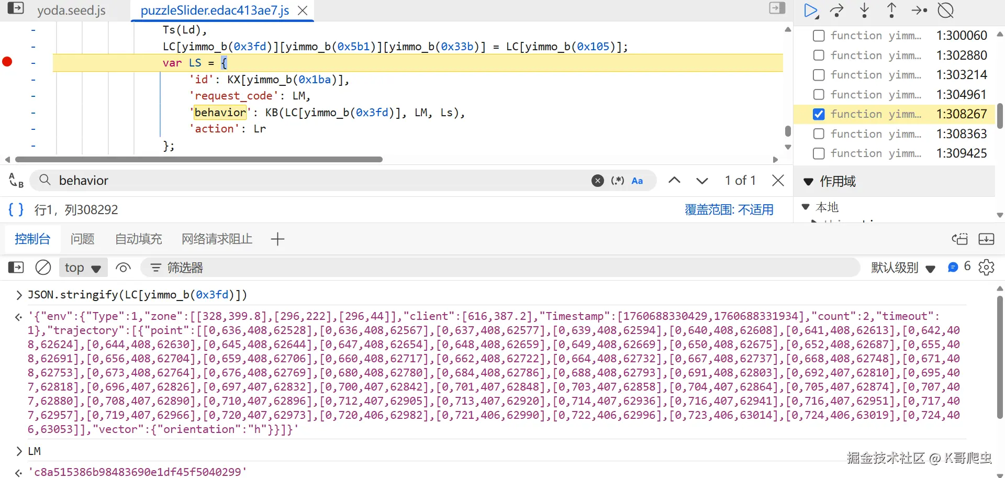Toggle the file navigator sidebar icon
Image resolution: width=1005 pixels, height=478 pixels.
16,8
